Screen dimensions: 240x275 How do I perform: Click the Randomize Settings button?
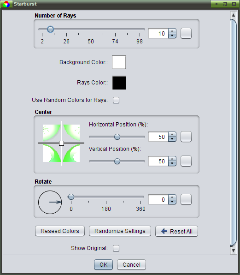[x=120, y=231]
